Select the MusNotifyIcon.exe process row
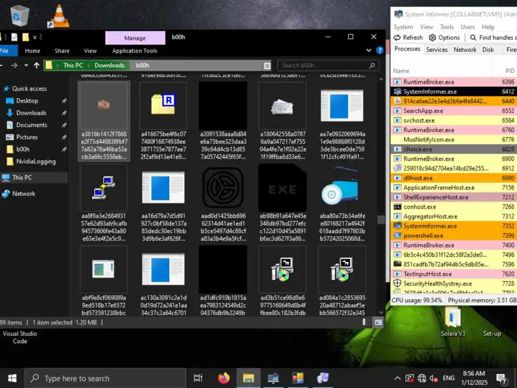 coord(454,139)
